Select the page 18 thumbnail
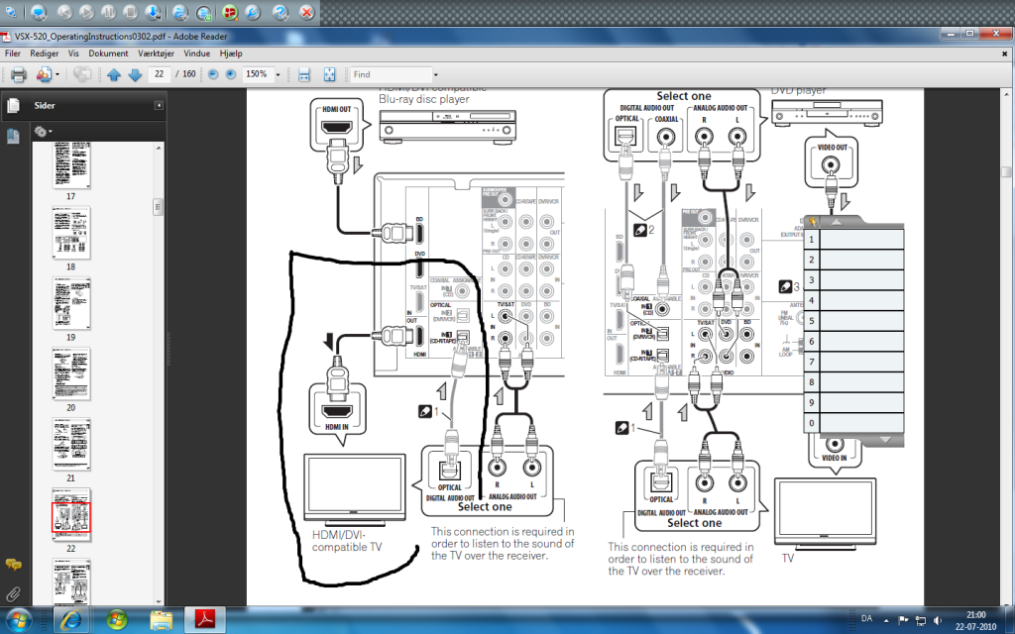This screenshot has width=1015, height=634. [x=71, y=233]
